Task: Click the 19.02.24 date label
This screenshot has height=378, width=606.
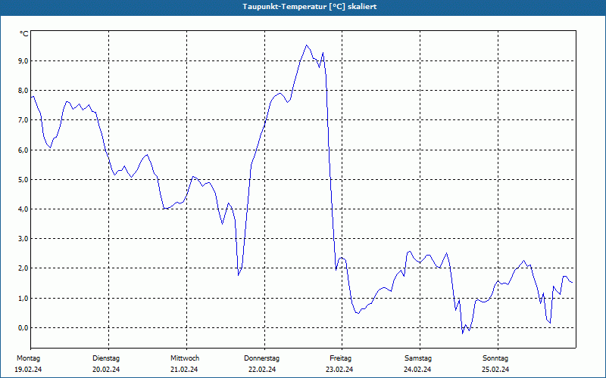Action: 28,370
